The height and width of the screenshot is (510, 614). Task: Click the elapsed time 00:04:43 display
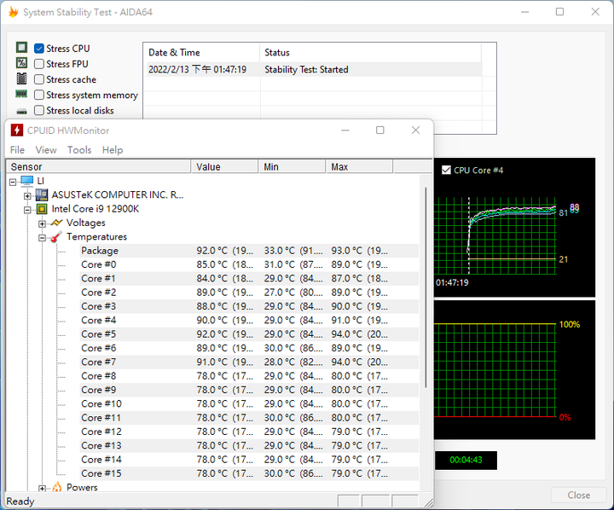pyautogui.click(x=466, y=460)
